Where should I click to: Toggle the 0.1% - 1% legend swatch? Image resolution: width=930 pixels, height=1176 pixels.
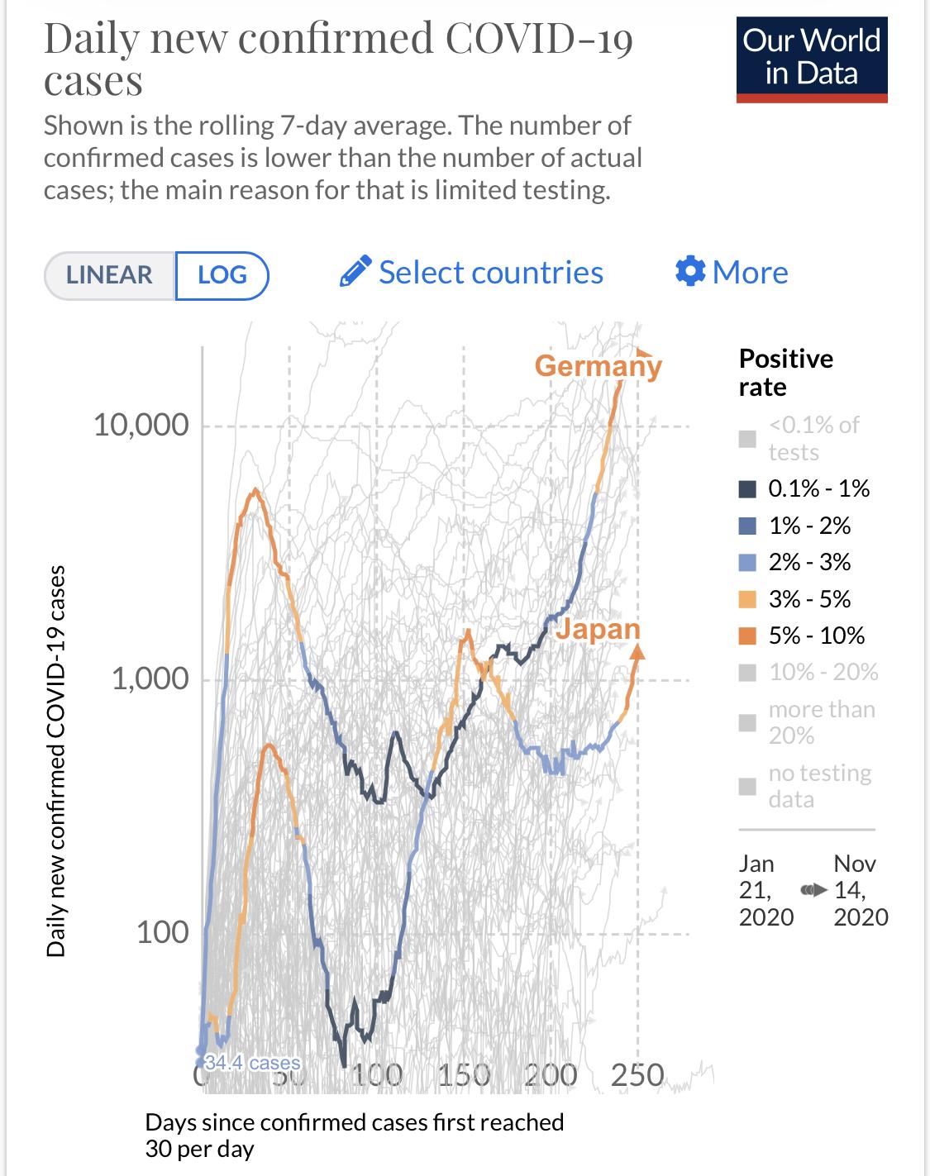pyautogui.click(x=748, y=489)
